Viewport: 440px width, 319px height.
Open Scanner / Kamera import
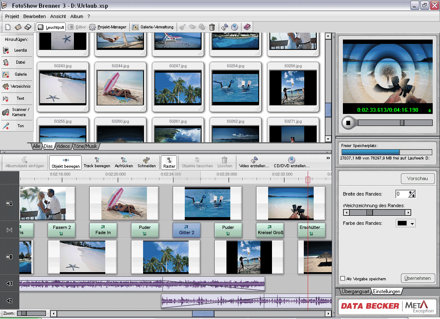[x=6, y=112]
